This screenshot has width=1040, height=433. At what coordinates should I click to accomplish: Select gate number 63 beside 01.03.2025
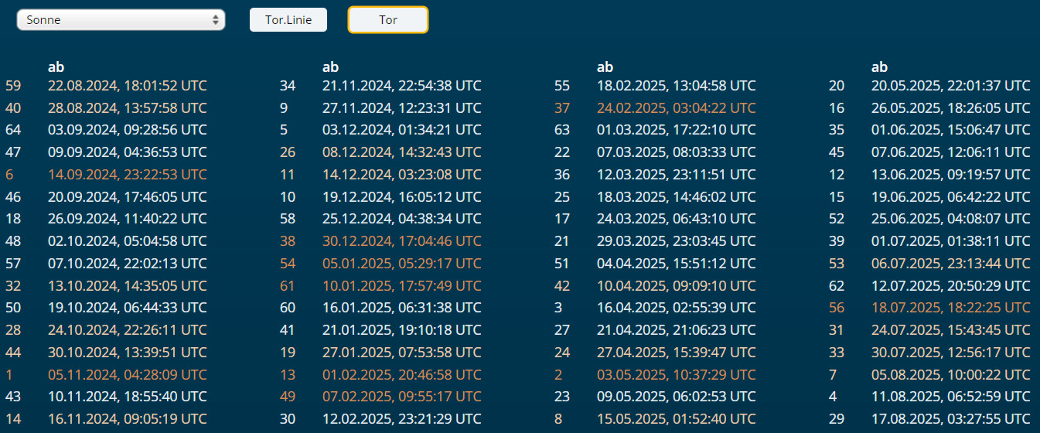pyautogui.click(x=562, y=130)
